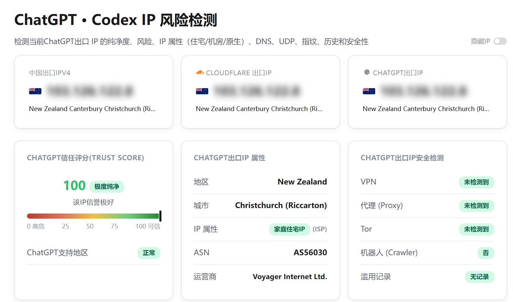Click blurred IP address in Cloudflare 出口IP card
Viewport: 513px width, 302px height.
(257, 91)
